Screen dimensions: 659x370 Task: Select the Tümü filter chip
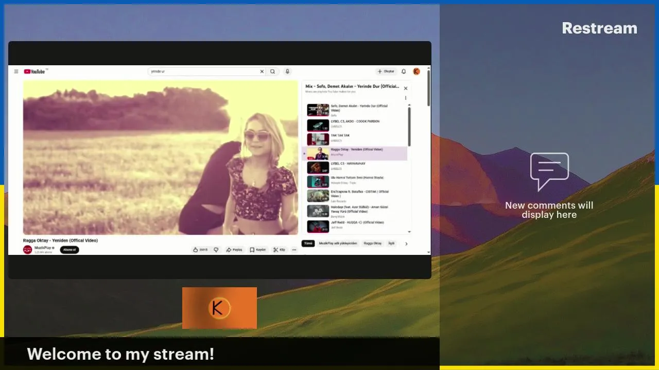click(x=308, y=243)
